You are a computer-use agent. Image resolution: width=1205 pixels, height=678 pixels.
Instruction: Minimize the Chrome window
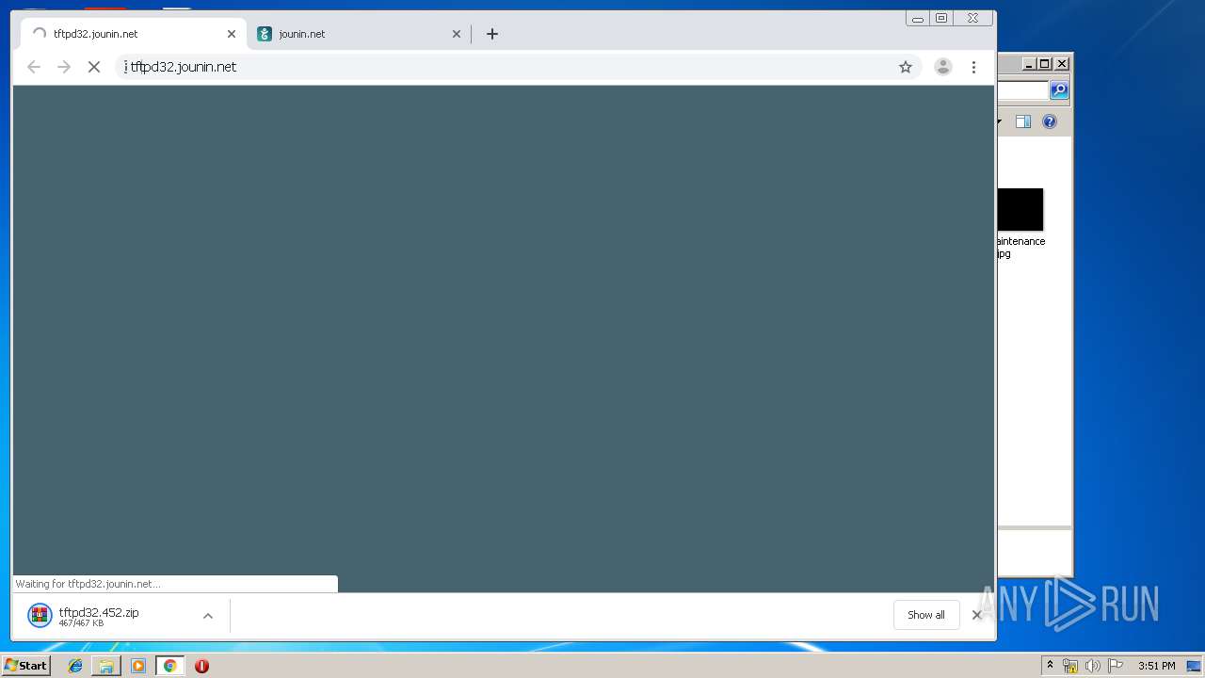[x=918, y=18]
